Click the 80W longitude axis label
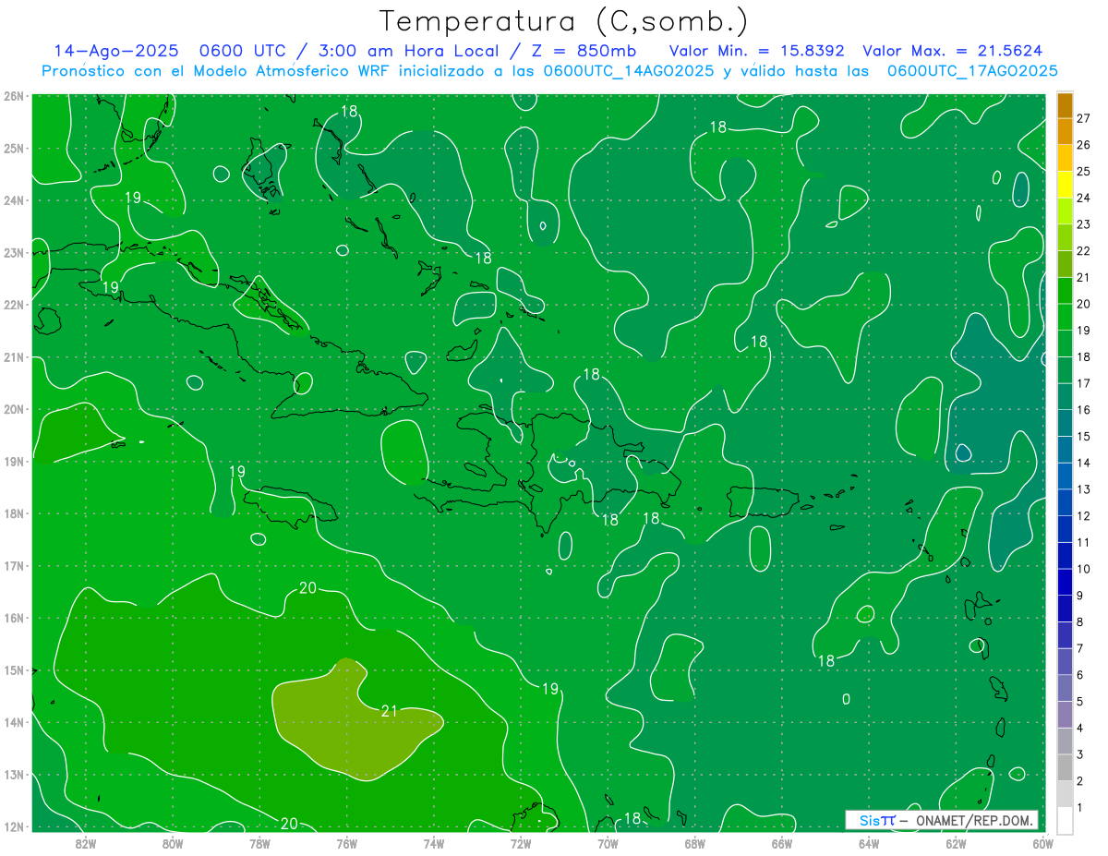1108x856 pixels. [x=172, y=842]
